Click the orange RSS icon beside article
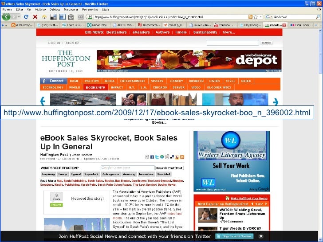Viewport: 323px width, 242px height. click(182, 157)
